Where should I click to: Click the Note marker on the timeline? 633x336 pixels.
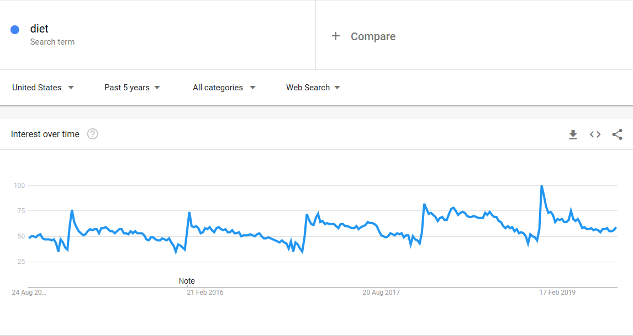click(187, 281)
